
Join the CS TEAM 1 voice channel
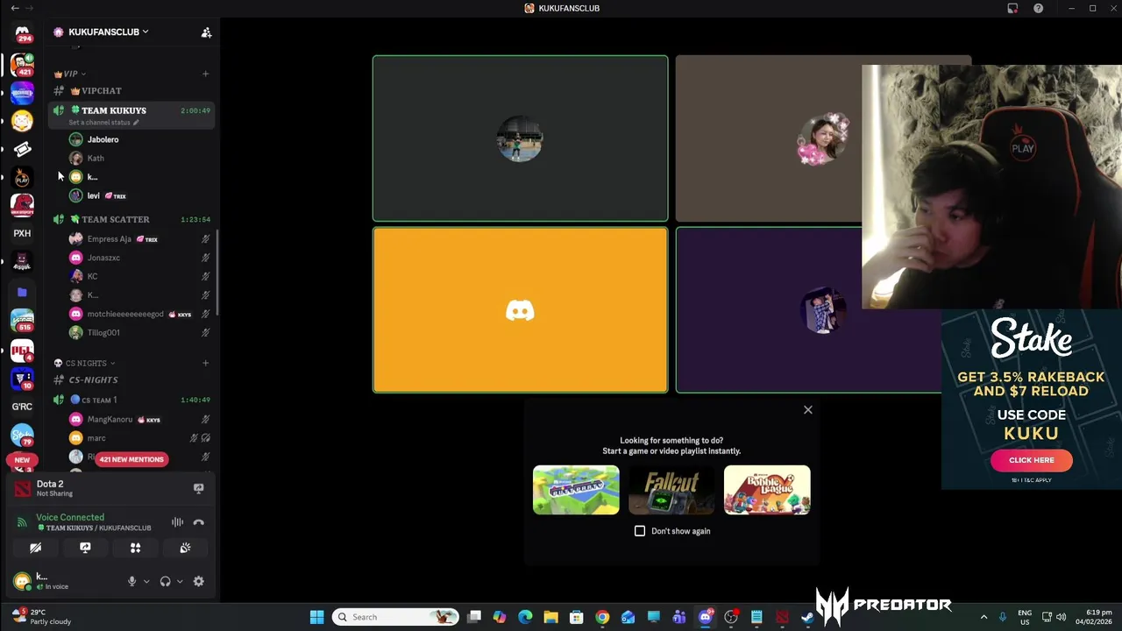point(131,400)
